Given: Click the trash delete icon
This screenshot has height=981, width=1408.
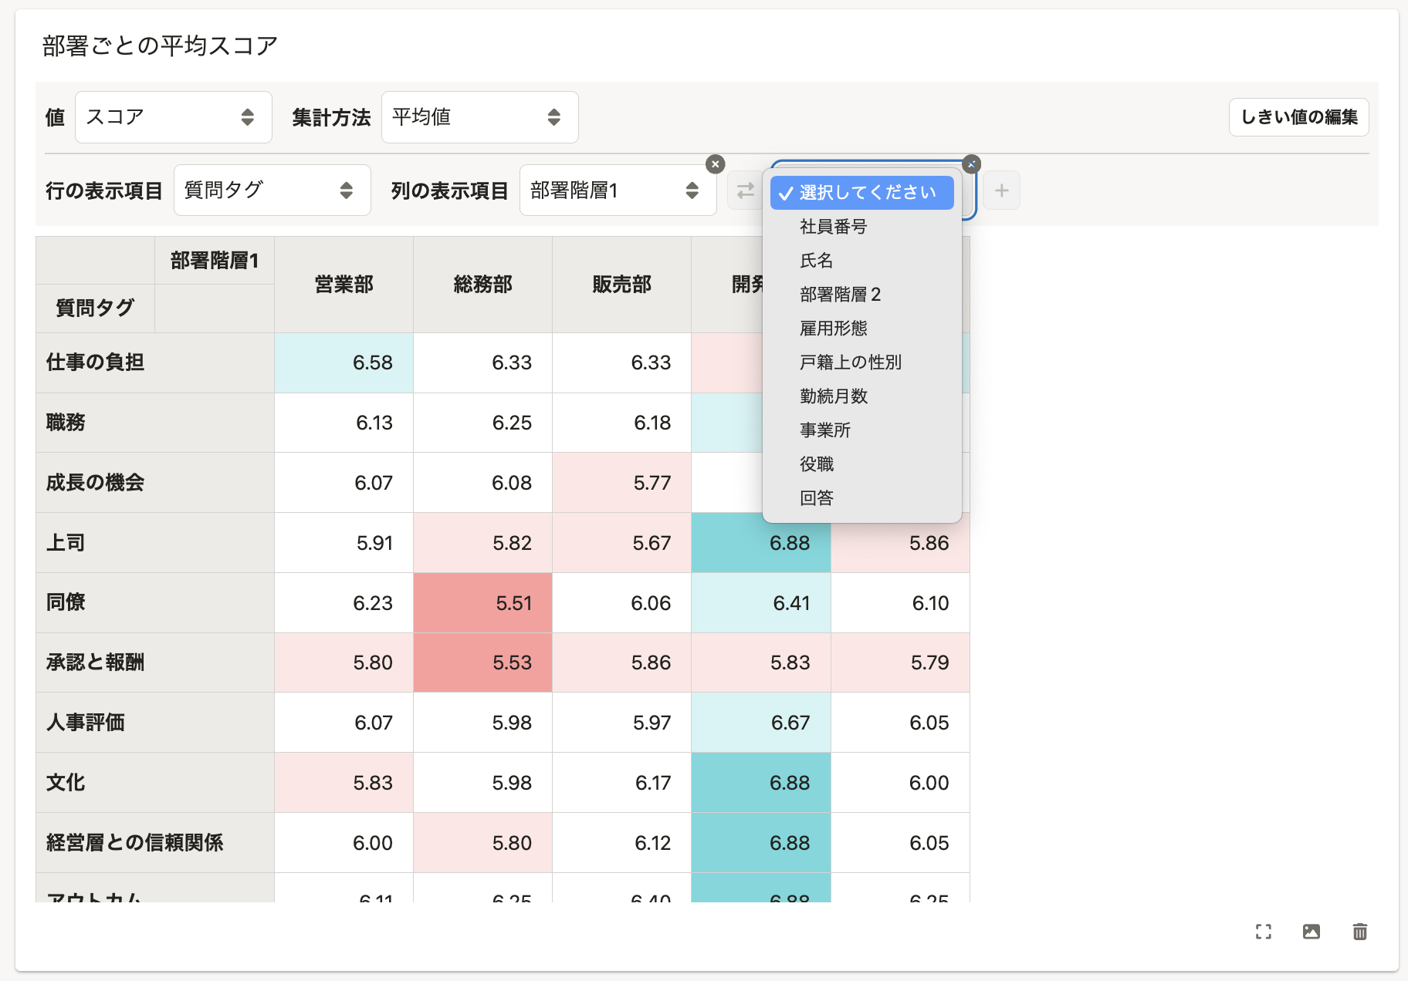Looking at the screenshot, I should pyautogui.click(x=1360, y=932).
